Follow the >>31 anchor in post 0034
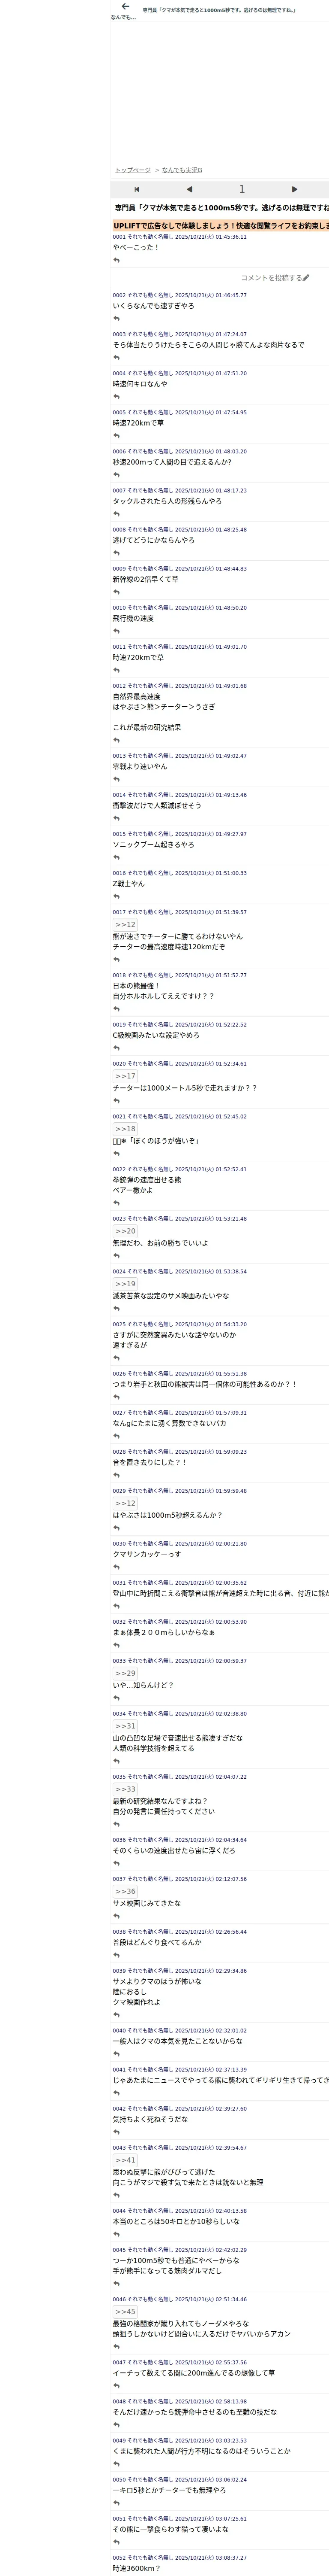 pos(125,1726)
